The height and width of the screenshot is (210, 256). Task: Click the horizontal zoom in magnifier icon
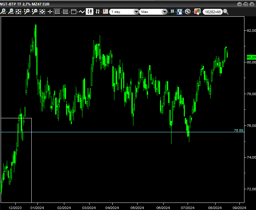(3, 12)
